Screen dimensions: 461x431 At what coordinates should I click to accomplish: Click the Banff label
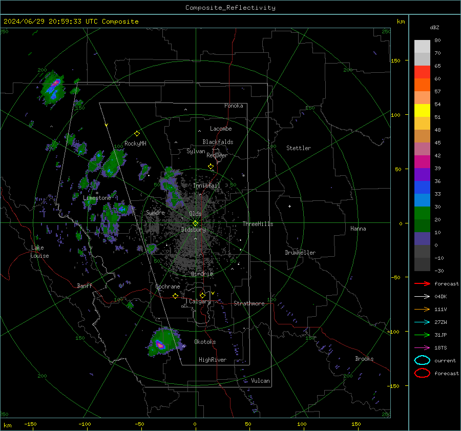coord(85,285)
